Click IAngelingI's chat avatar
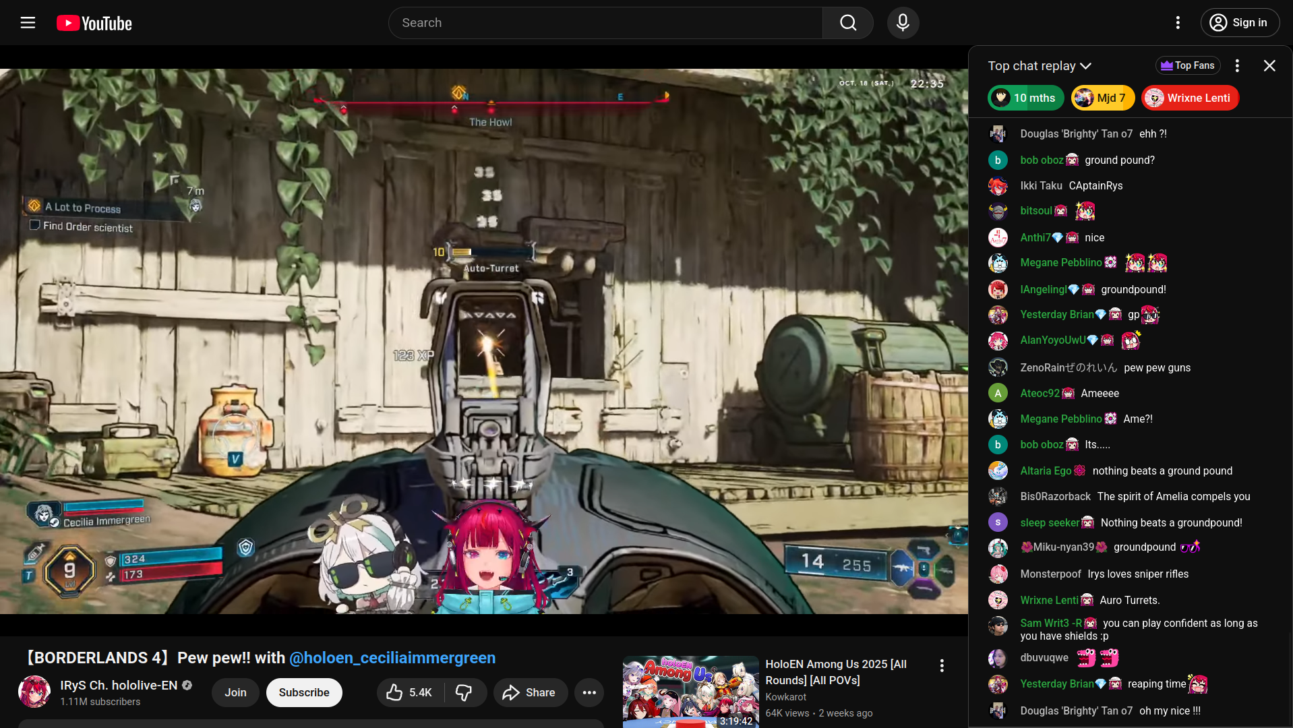The width and height of the screenshot is (1293, 728). click(x=998, y=289)
